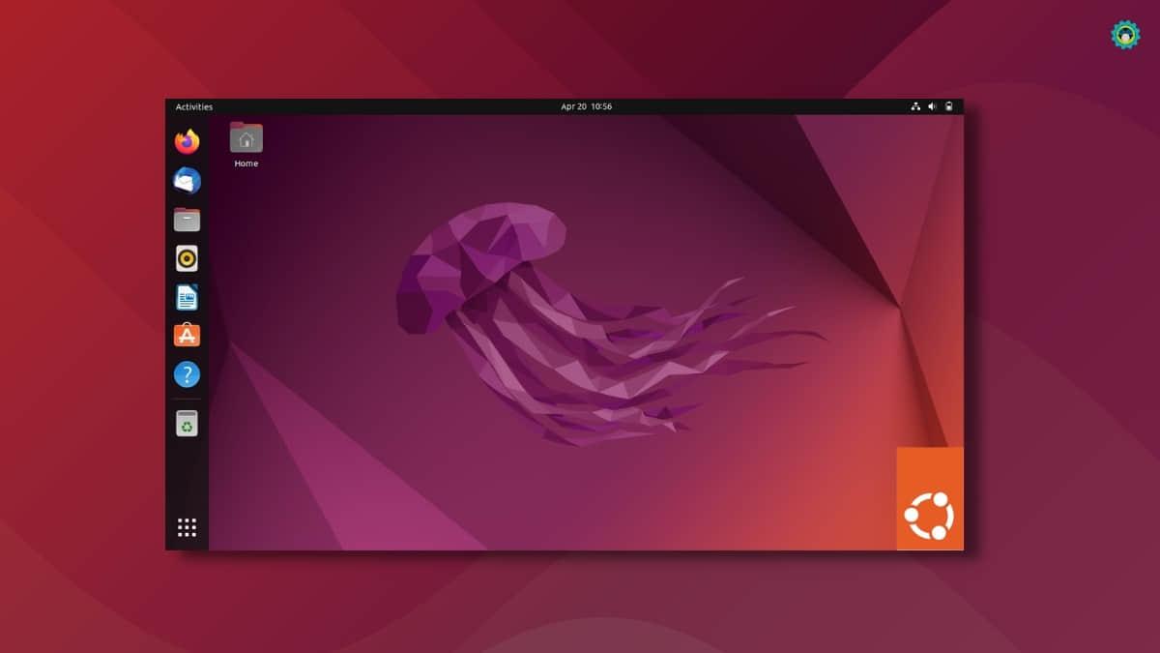Open Thunderbird Mail in the dock
Screen dimensions: 1160x653
187,180
